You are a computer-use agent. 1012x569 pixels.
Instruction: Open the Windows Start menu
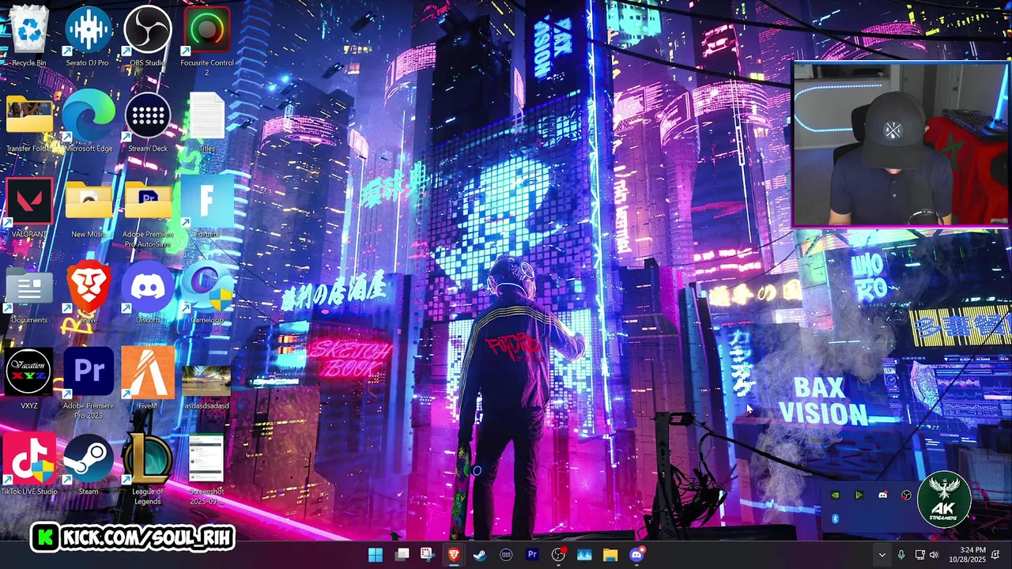pos(376,555)
